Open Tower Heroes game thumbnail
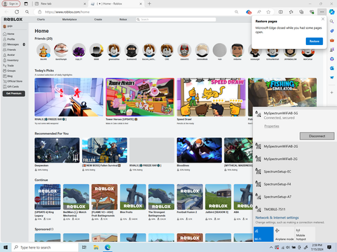Screen dimensions: 337x252 (140, 97)
